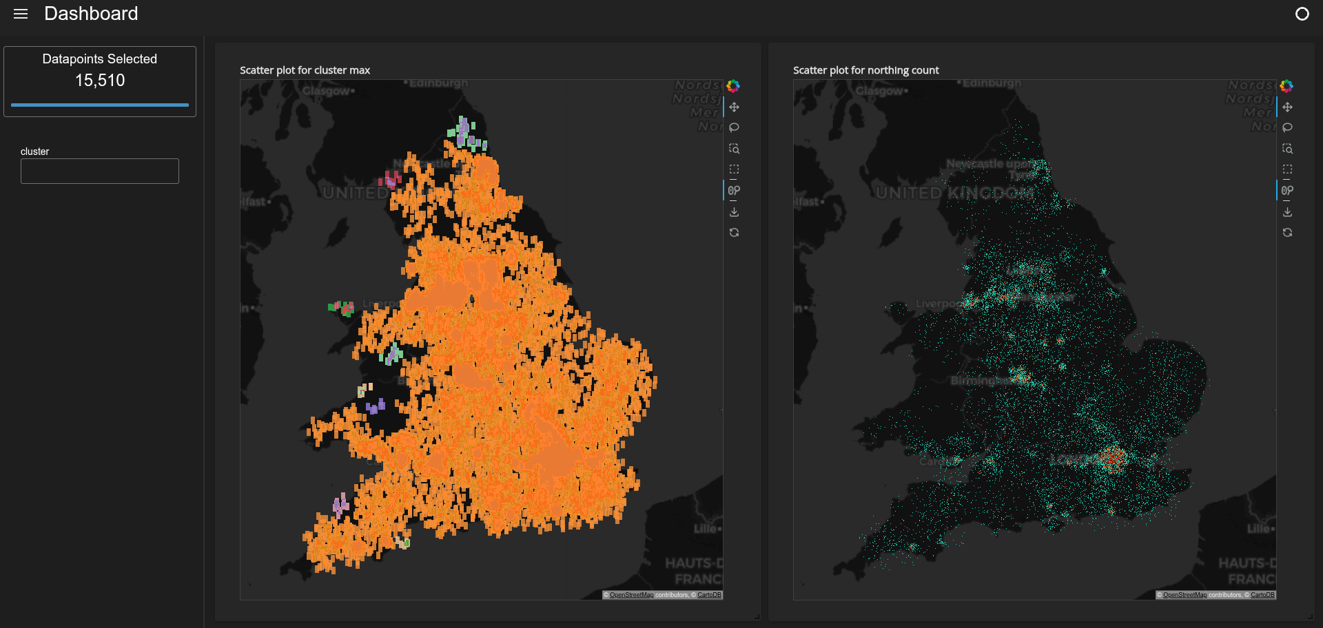
Task: Activate Pan tool on northing count plot
Action: click(x=1287, y=107)
